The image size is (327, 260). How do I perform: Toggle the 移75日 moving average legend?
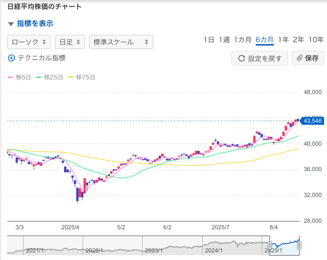pos(81,77)
